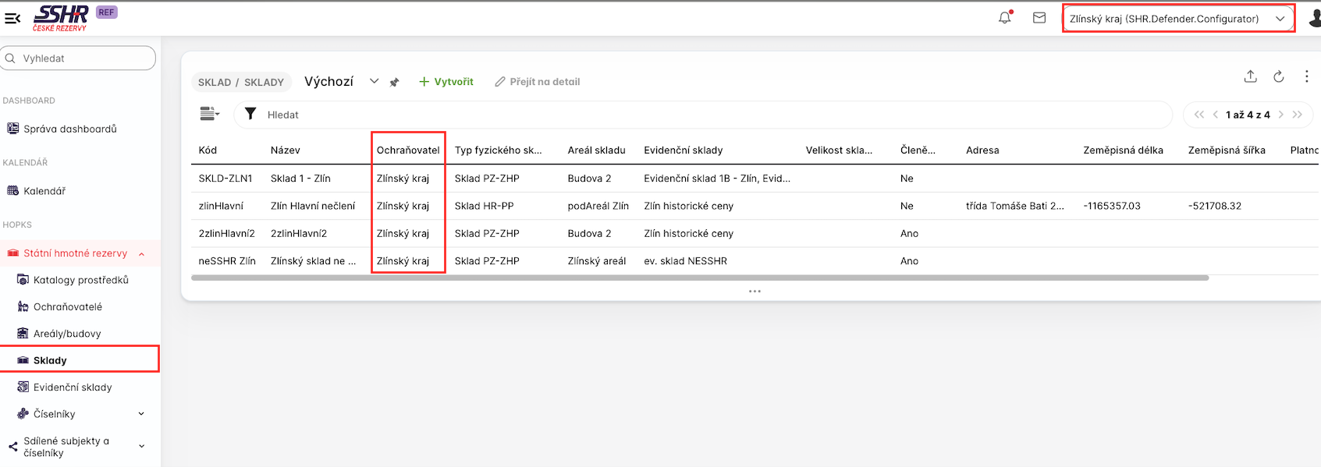Pin the Výchozí view
This screenshot has width=1321, height=467.
pyautogui.click(x=395, y=82)
